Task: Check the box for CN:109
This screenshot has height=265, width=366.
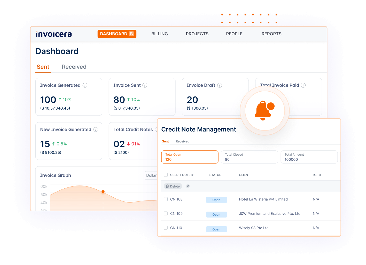Action: click(166, 213)
